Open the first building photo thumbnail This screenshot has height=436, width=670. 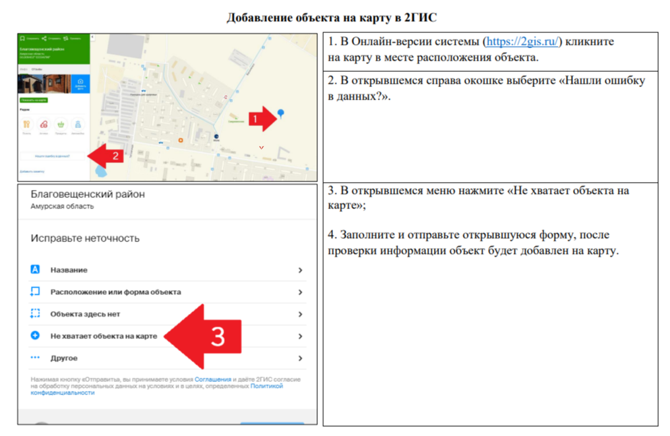tap(30, 84)
